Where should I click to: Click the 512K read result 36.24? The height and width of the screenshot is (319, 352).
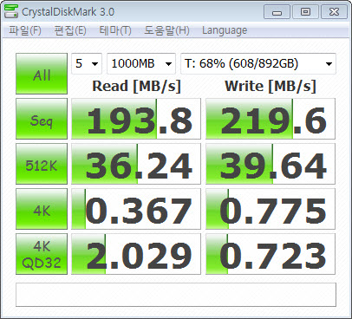(136, 164)
